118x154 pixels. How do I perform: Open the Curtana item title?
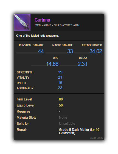coord(42,20)
